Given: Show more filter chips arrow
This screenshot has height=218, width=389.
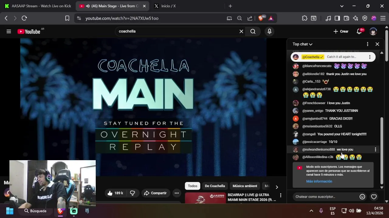Looking at the screenshot, I should point(277,187).
